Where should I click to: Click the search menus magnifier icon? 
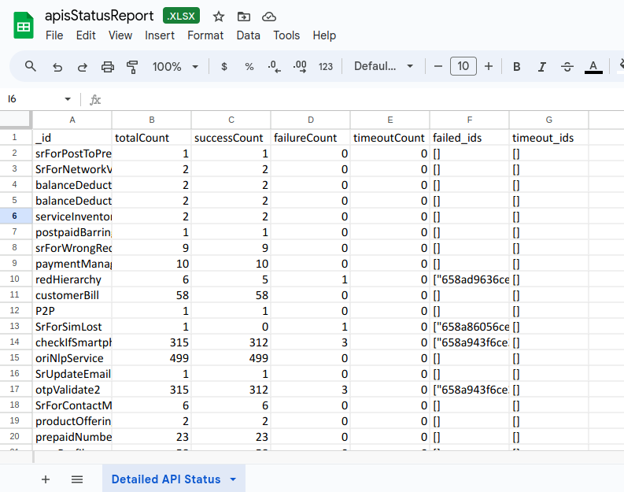point(31,66)
